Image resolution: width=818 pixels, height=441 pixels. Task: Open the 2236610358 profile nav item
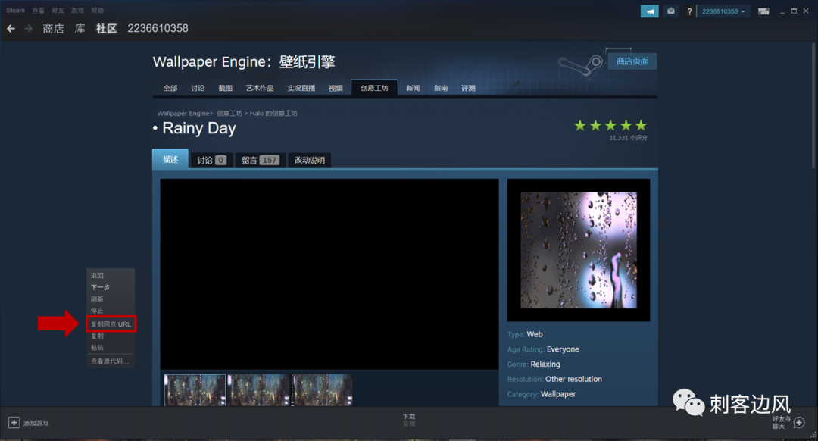158,29
